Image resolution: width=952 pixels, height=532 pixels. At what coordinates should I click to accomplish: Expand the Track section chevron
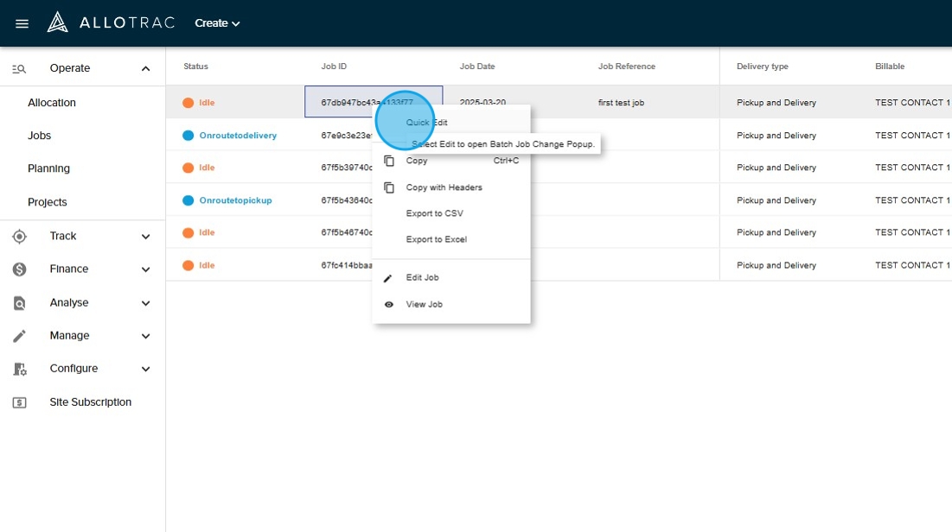pos(145,237)
